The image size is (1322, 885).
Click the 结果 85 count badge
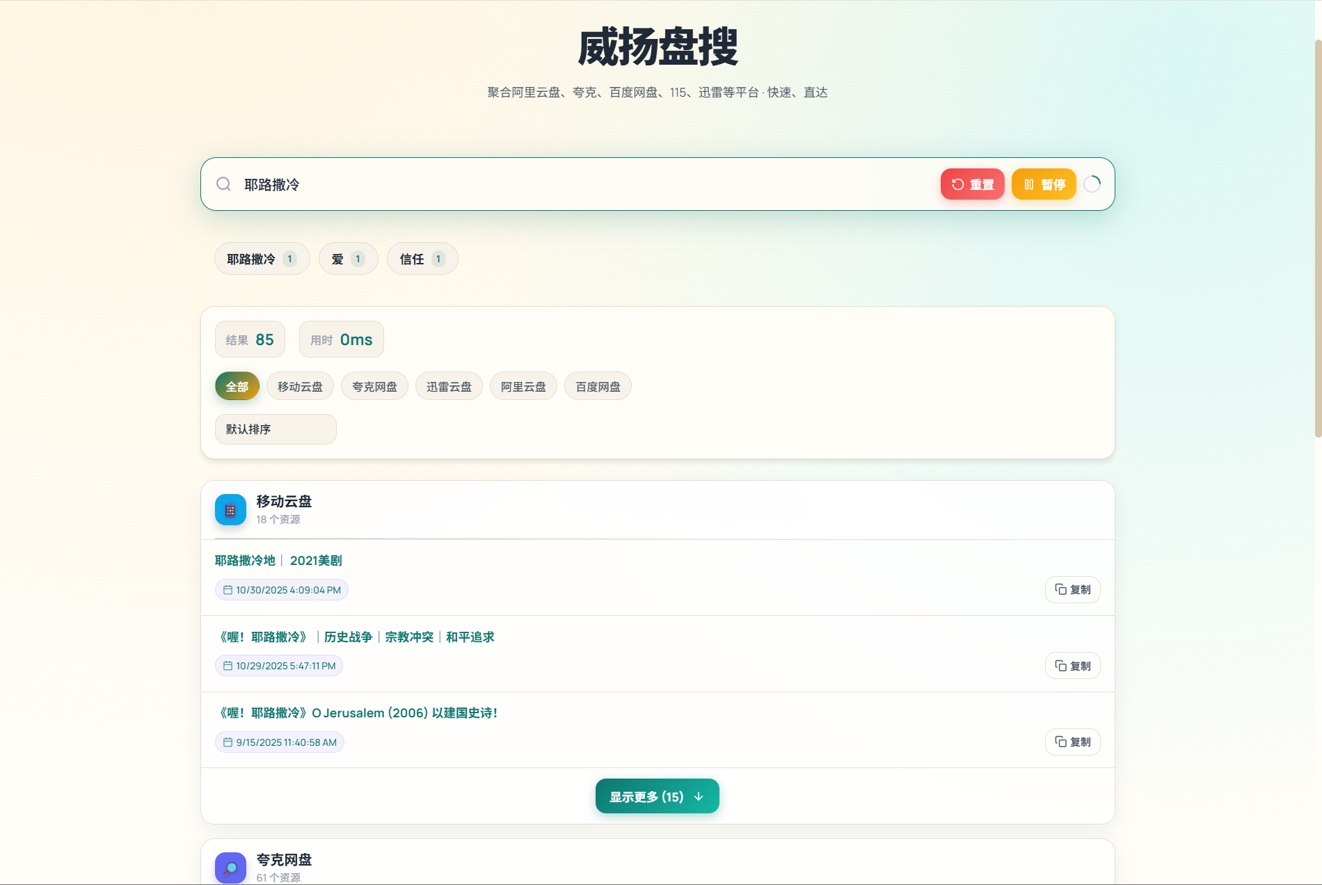250,340
